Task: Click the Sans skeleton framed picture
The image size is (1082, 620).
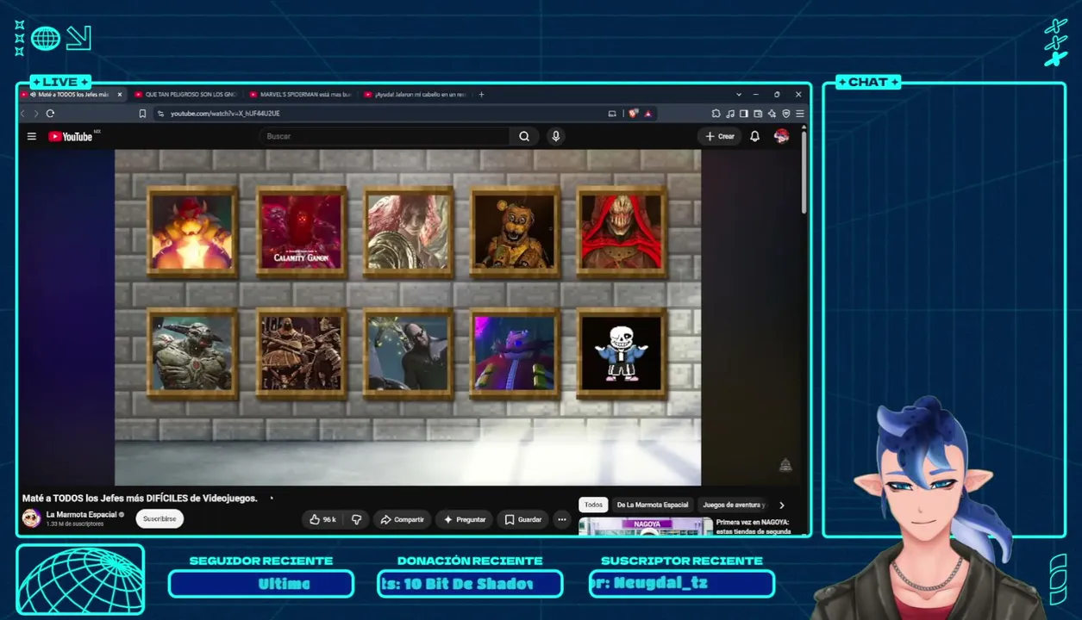Action: [x=621, y=354]
